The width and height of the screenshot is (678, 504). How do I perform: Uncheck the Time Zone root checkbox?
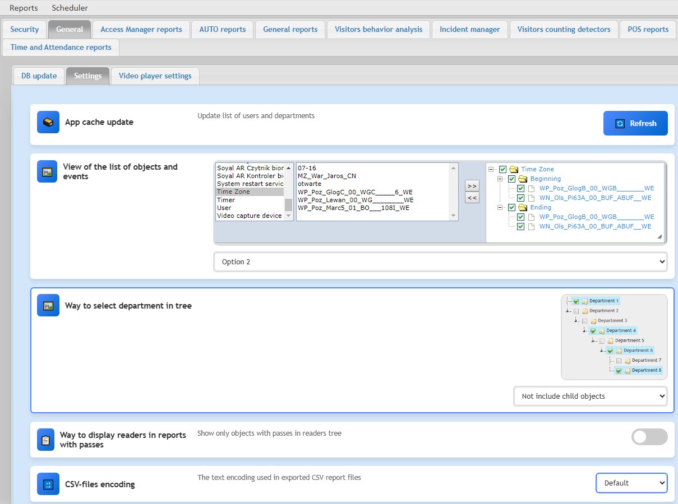[502, 169]
